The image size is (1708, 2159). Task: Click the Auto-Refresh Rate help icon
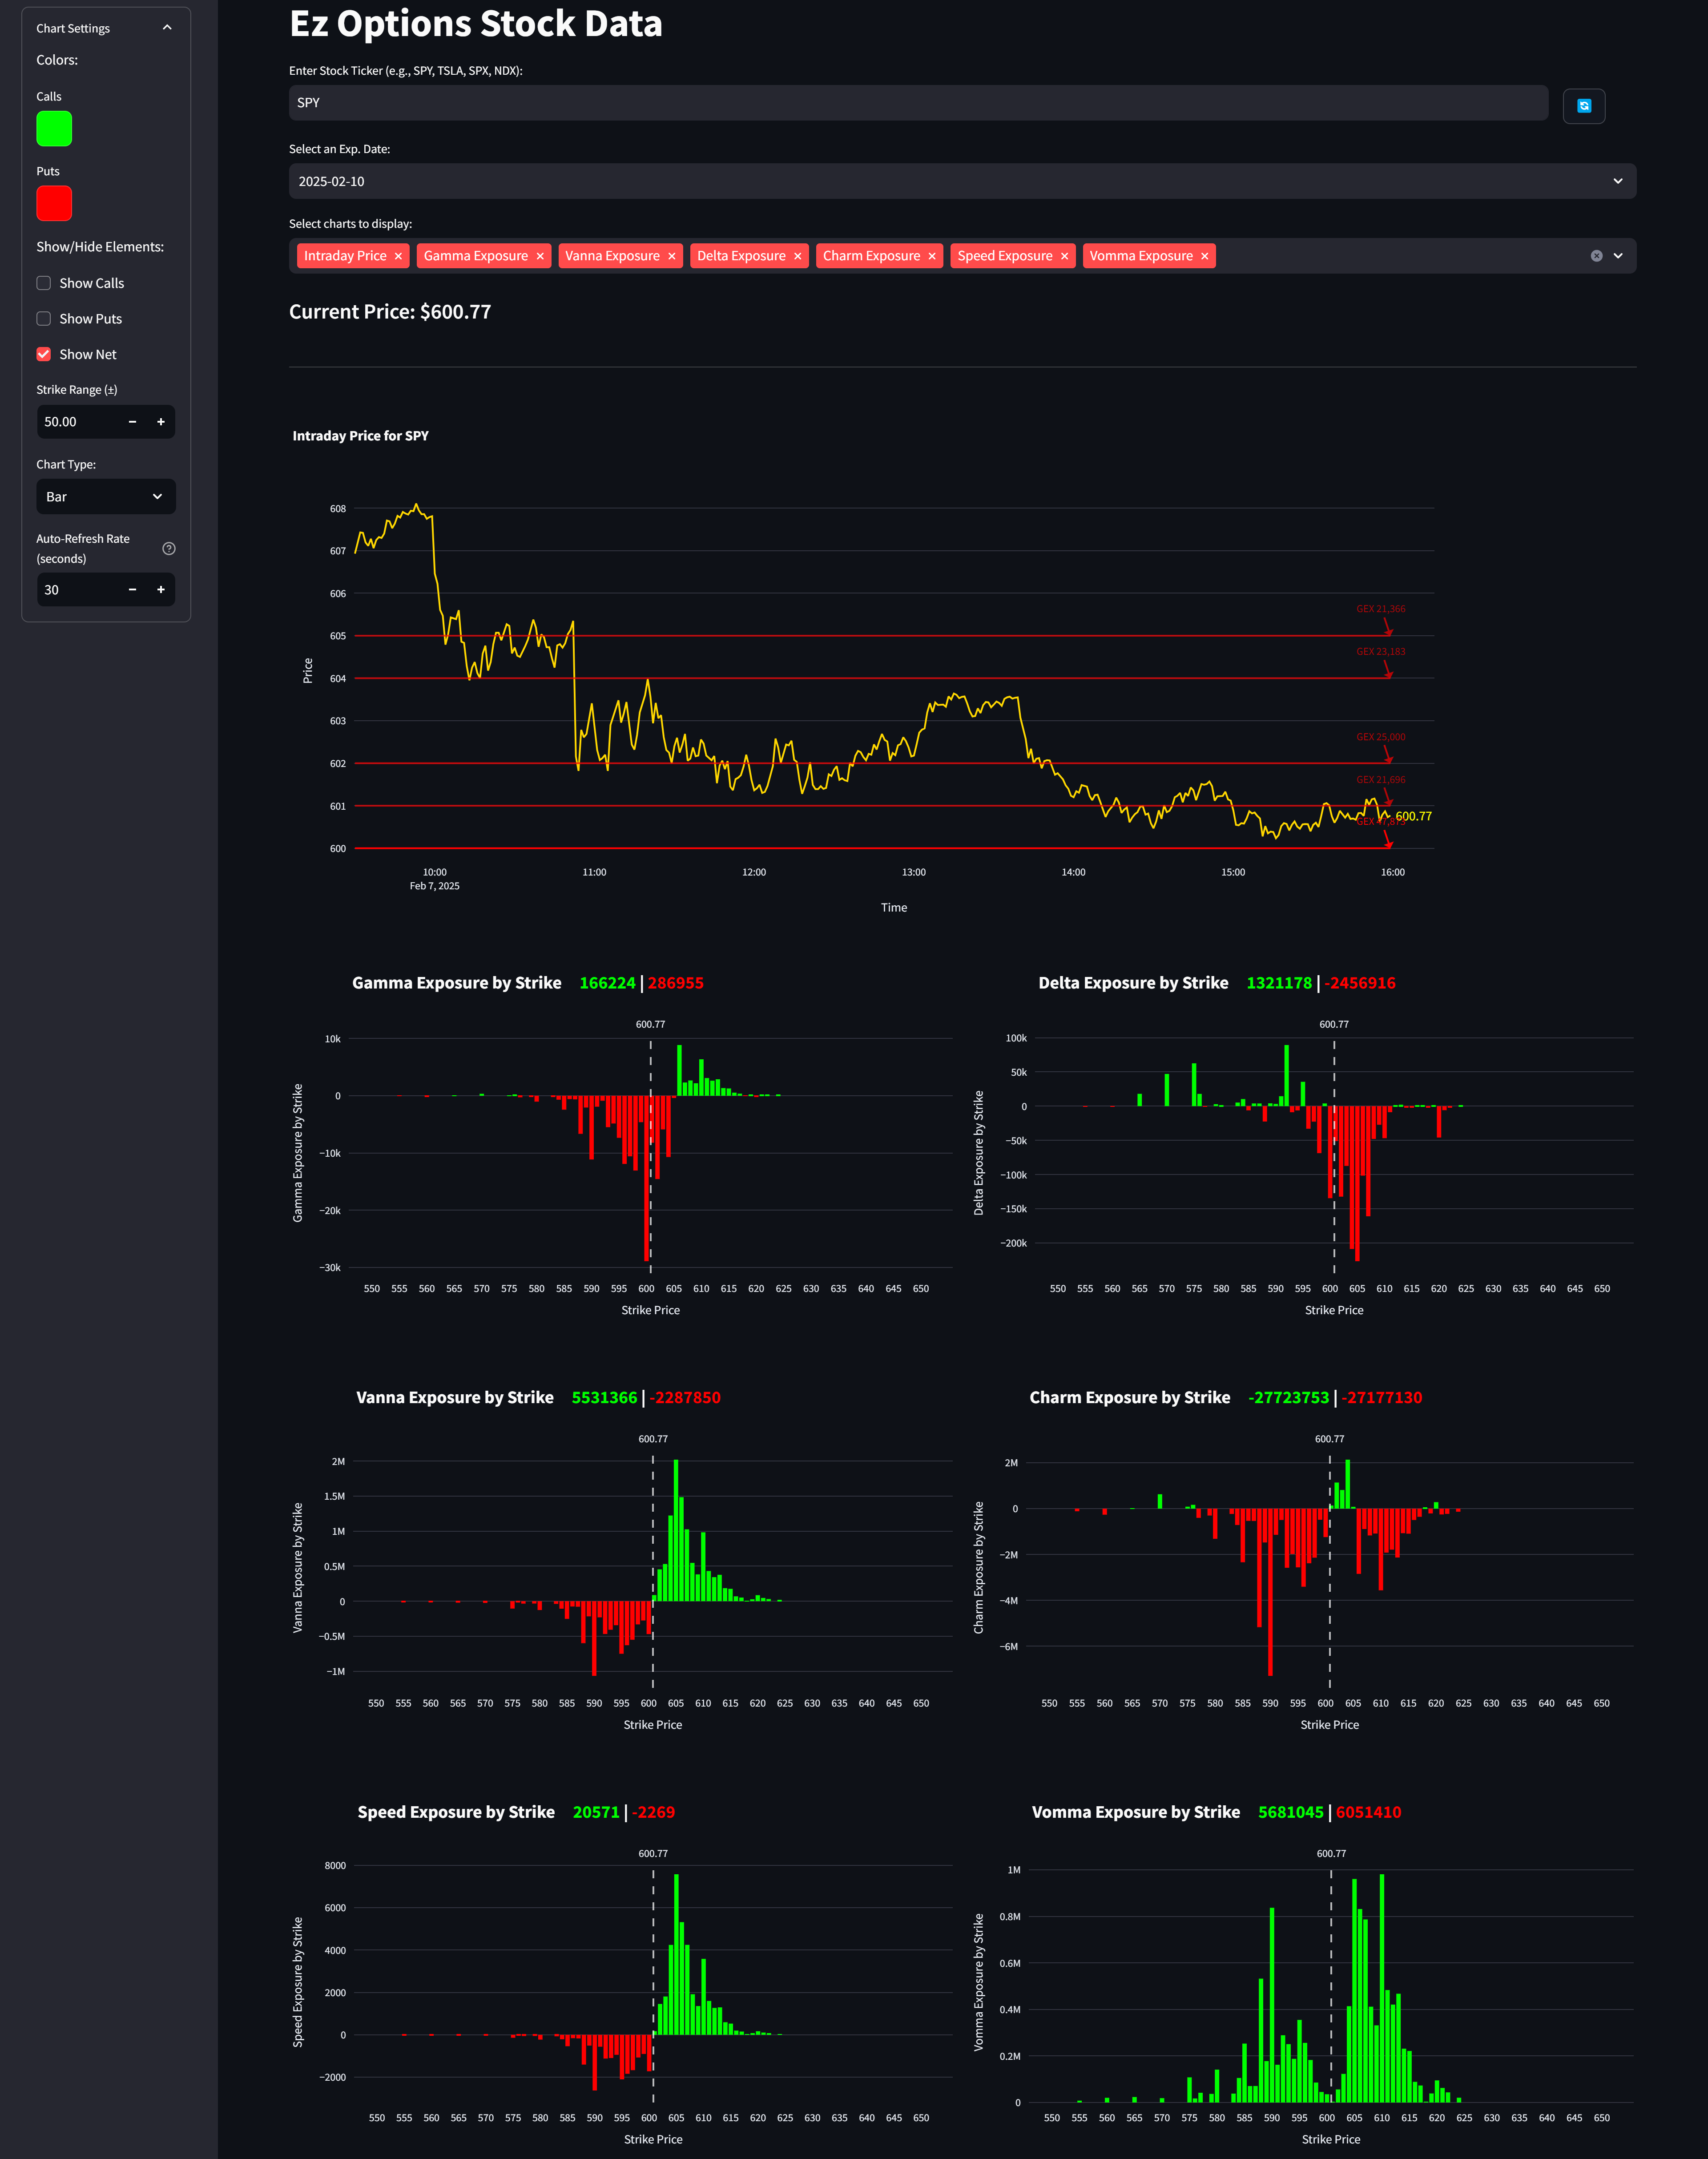(x=169, y=548)
